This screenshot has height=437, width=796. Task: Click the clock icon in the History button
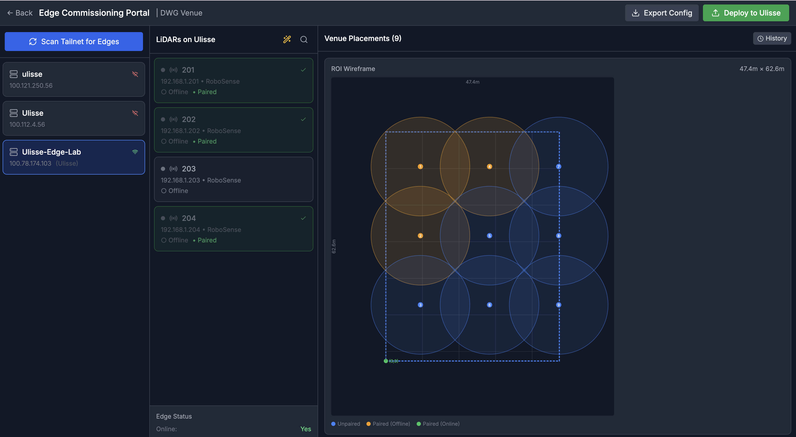761,38
